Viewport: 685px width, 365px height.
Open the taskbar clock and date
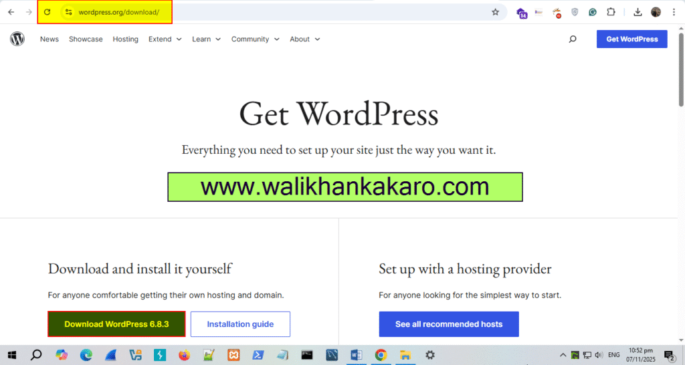click(x=641, y=355)
